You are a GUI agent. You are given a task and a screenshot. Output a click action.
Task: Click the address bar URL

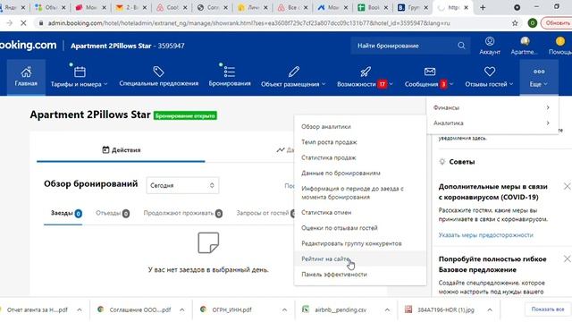pos(248,23)
